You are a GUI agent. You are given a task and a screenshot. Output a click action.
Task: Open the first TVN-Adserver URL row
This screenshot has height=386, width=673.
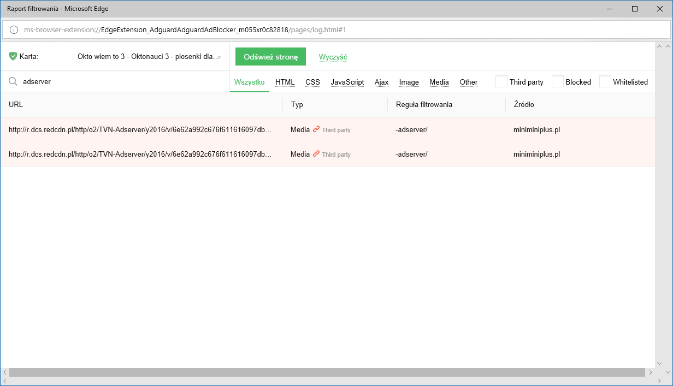click(140, 130)
